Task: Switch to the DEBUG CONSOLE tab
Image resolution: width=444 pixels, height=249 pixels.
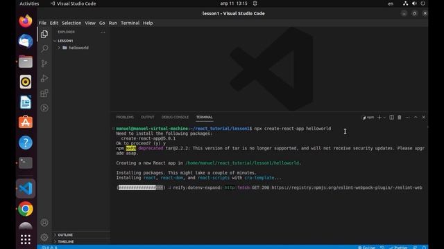Action: 175,117
